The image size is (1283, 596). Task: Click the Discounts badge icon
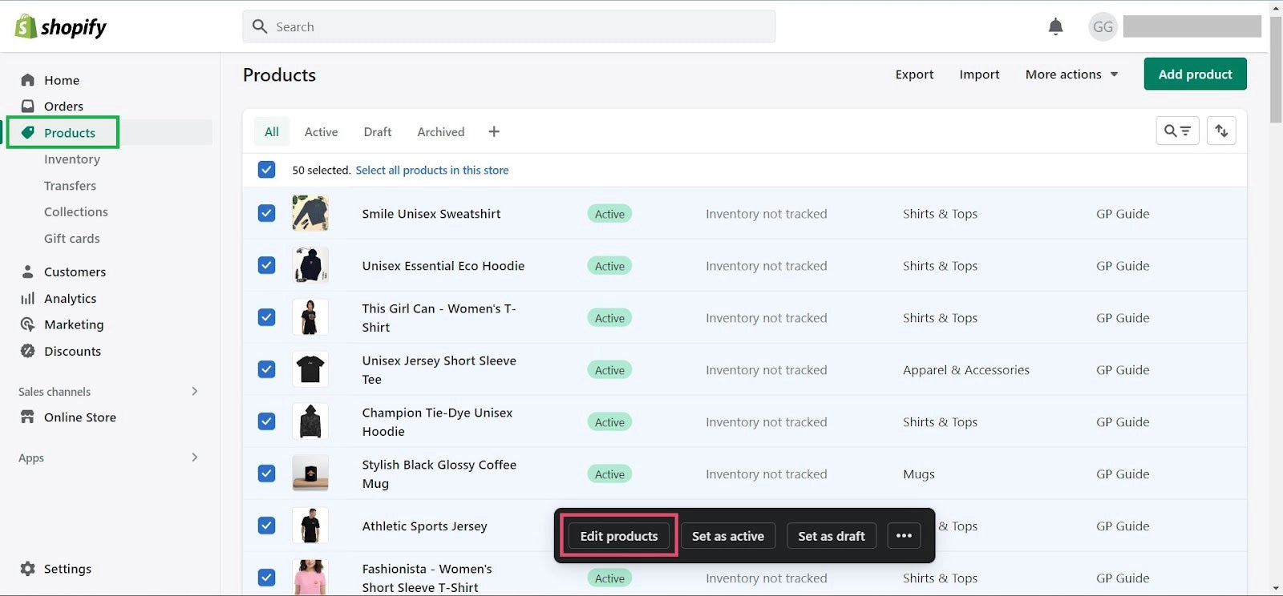pos(28,351)
